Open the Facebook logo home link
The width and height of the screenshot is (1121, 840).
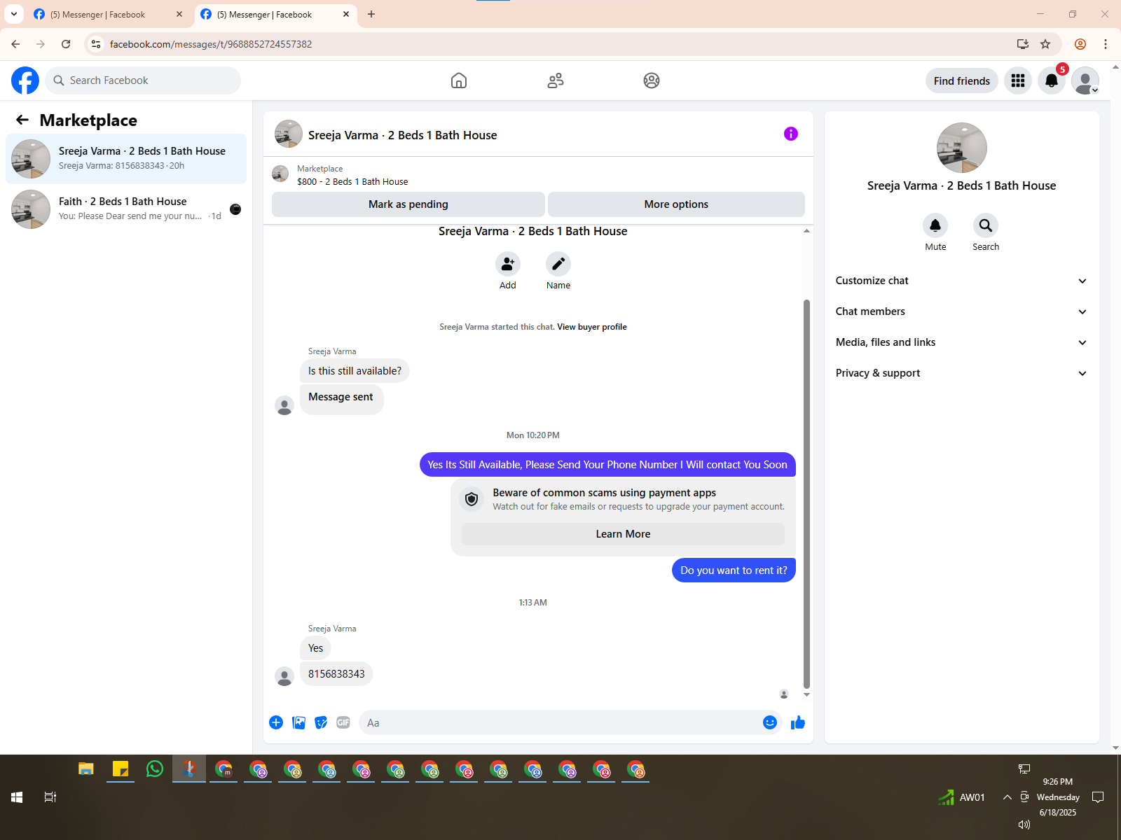point(25,80)
